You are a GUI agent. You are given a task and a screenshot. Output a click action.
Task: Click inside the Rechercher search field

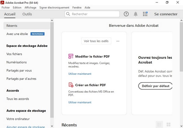click(x=94, y=14)
